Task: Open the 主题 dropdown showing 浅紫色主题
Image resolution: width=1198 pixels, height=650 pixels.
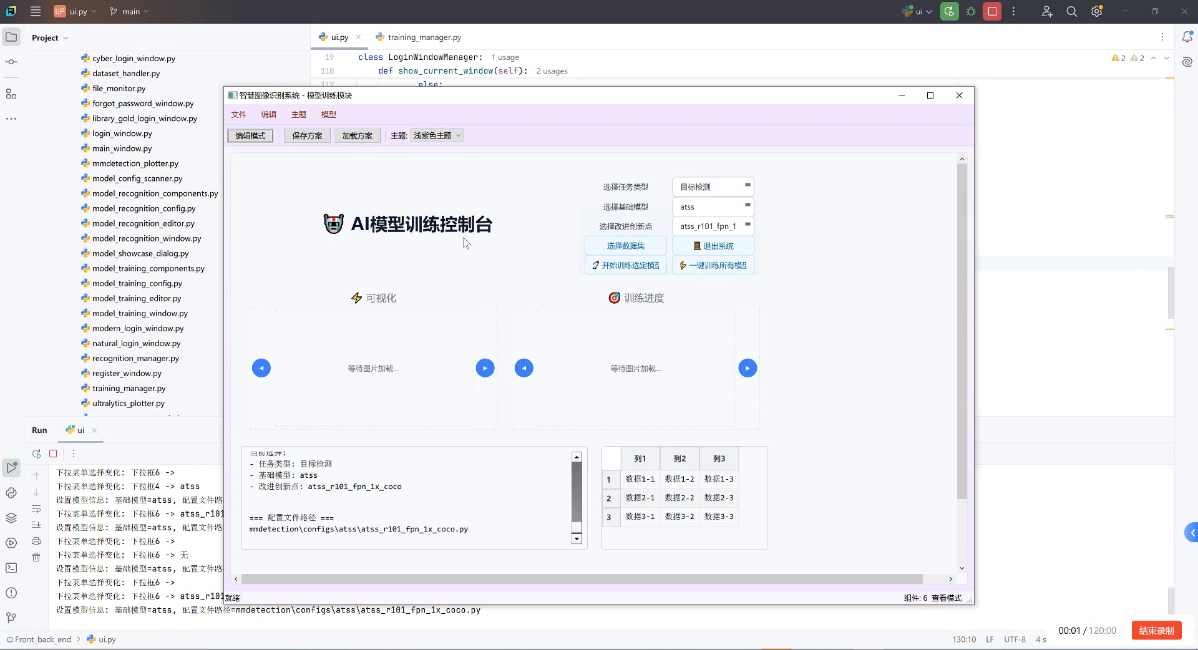Action: click(x=437, y=135)
